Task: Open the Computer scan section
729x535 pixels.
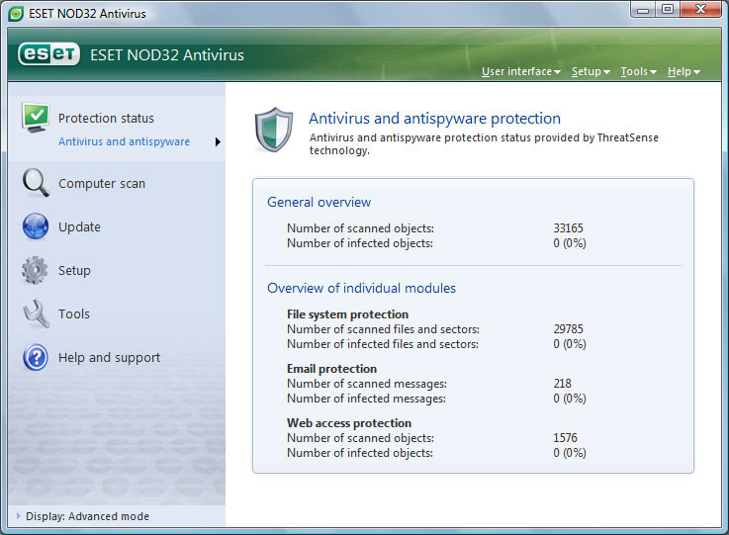Action: (x=102, y=184)
